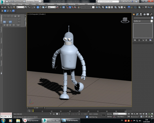Click the time slider 0 / 100 handle
154x123 pixels.
coord(36,108)
